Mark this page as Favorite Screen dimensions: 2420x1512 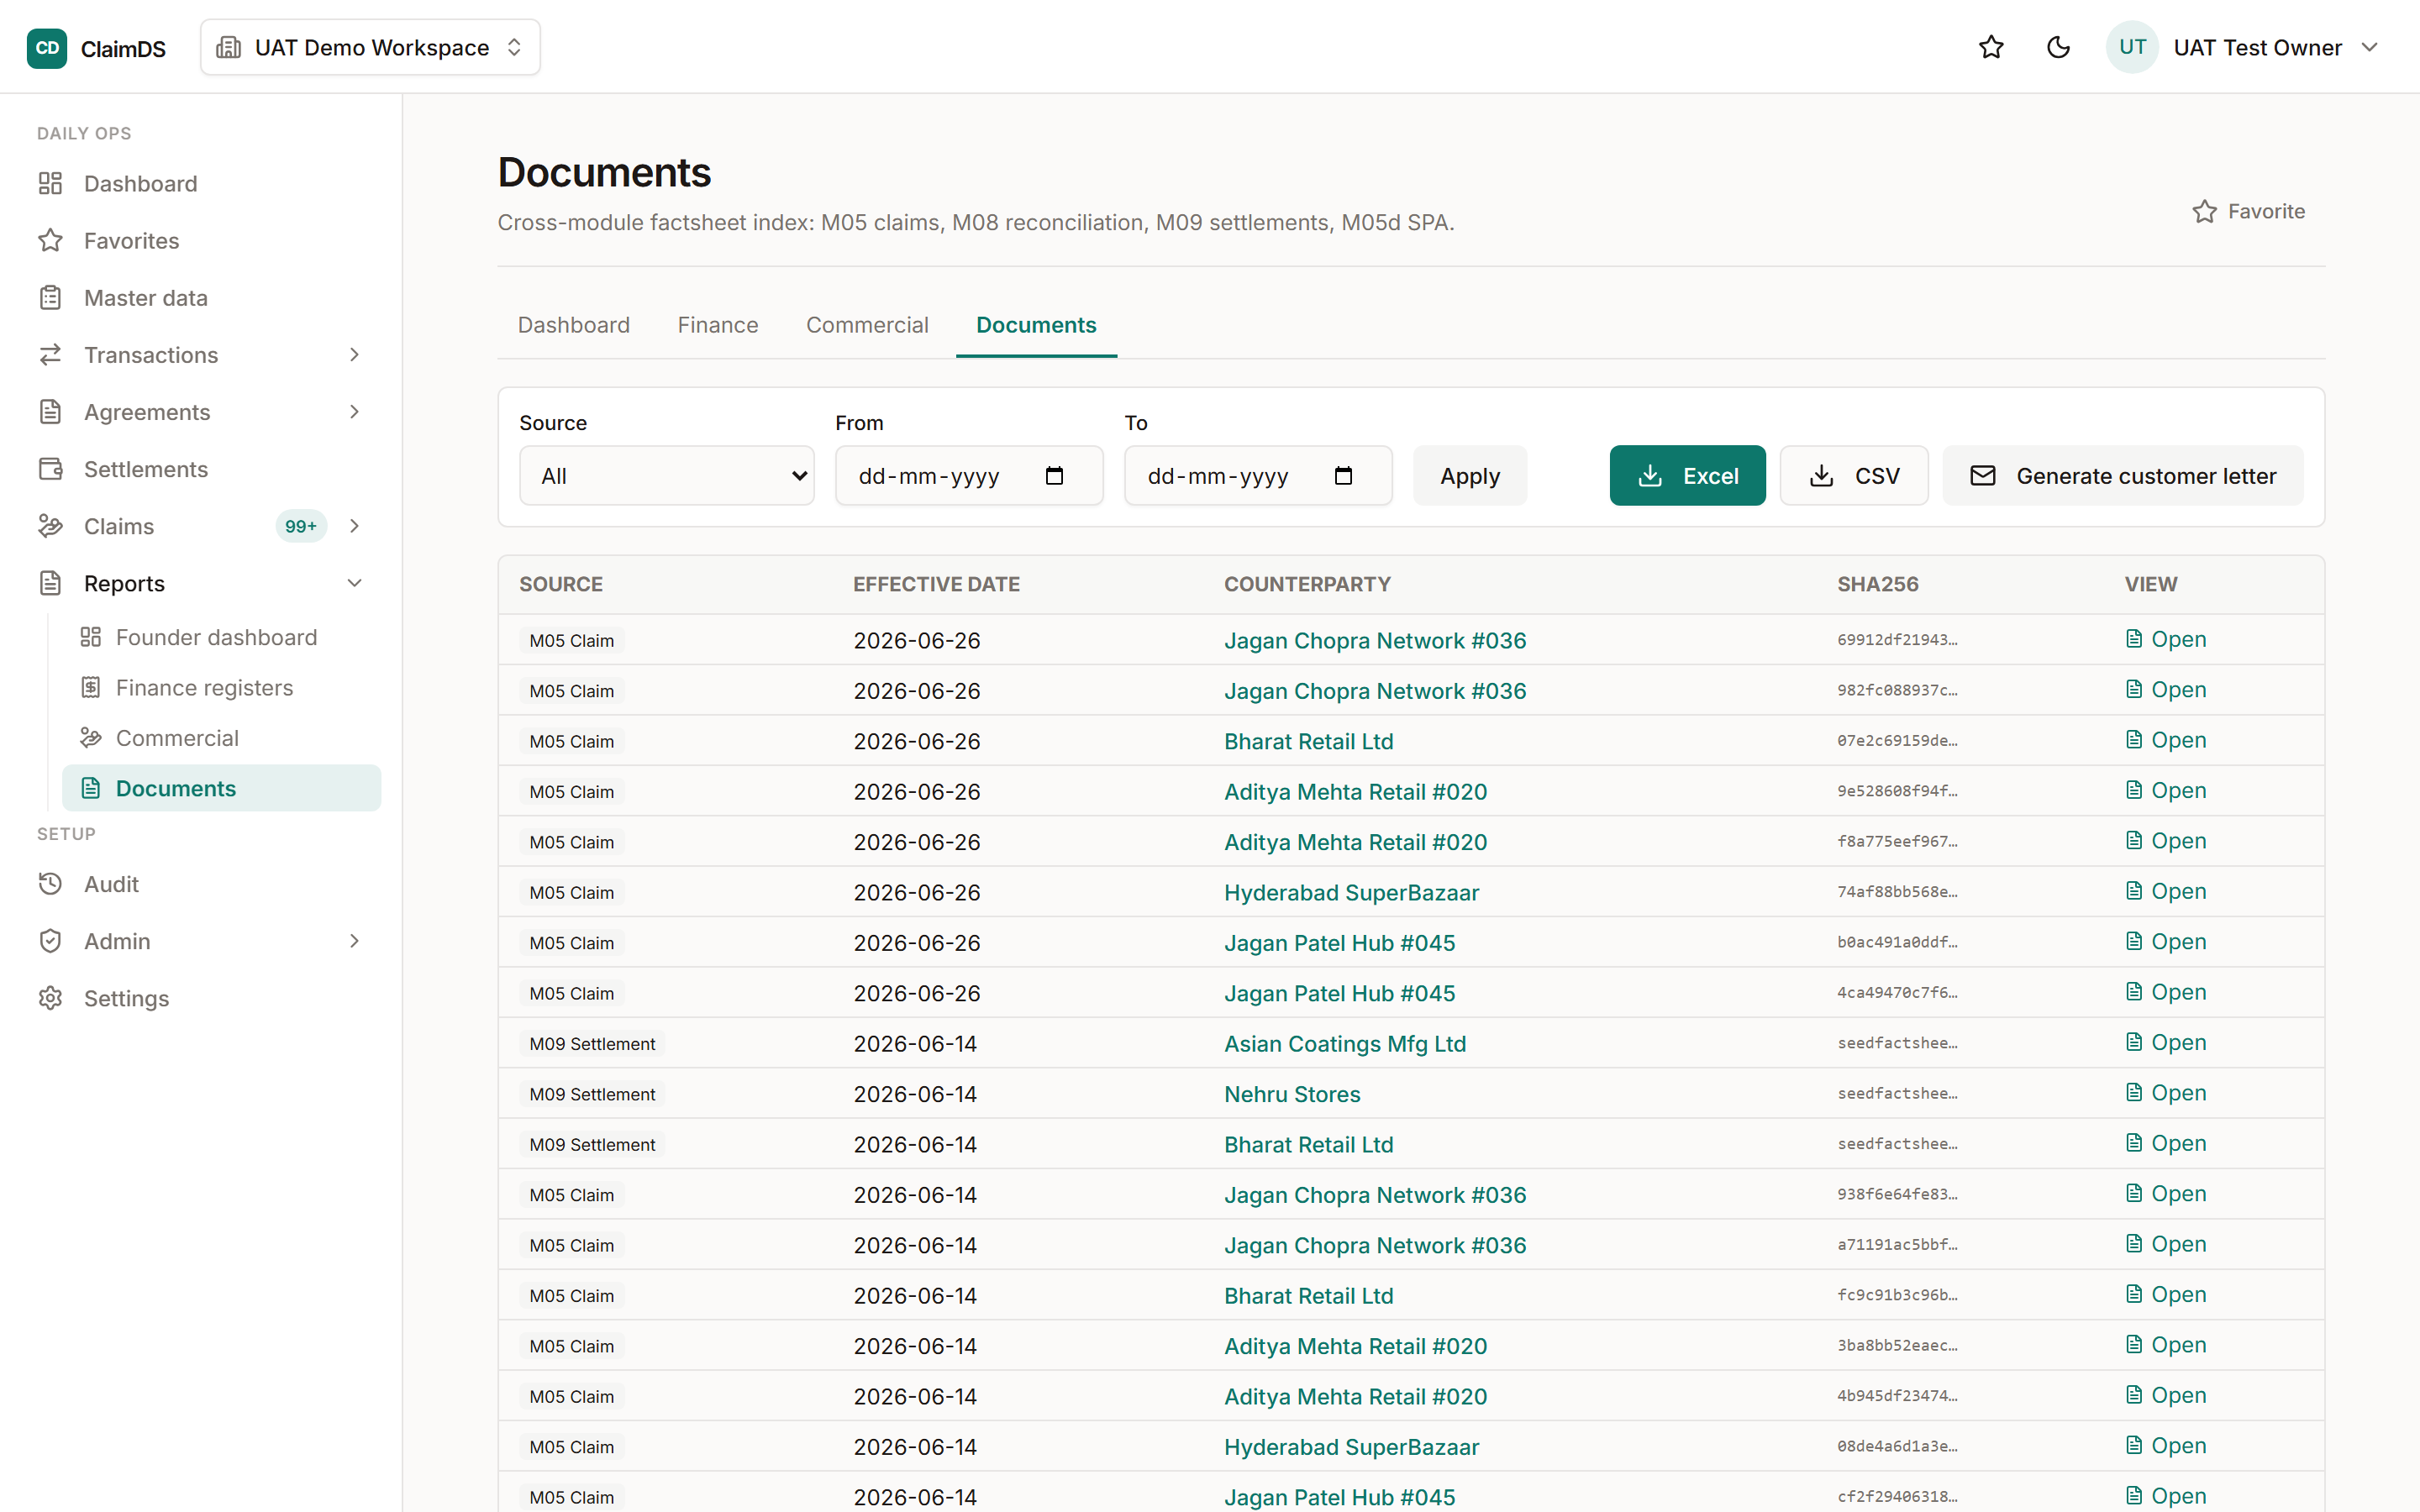(2248, 211)
